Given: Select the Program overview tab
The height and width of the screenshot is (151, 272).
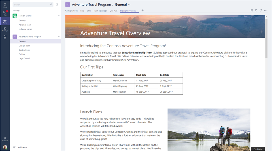Looking at the screenshot, I should pos(128,11).
